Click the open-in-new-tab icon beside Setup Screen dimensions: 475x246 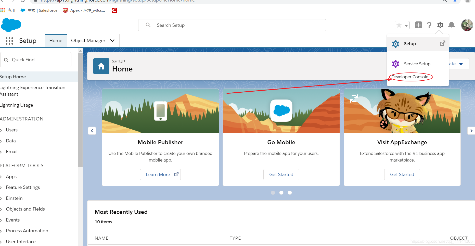[443, 43]
